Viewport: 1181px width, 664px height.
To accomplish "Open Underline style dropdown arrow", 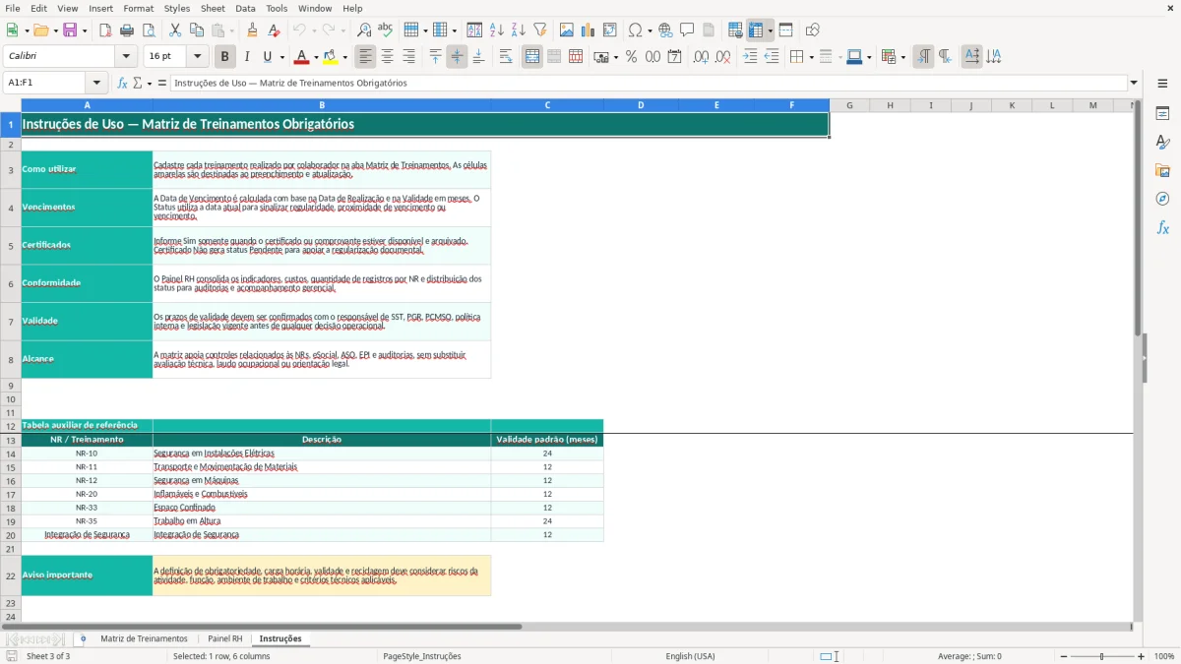I will (x=281, y=57).
